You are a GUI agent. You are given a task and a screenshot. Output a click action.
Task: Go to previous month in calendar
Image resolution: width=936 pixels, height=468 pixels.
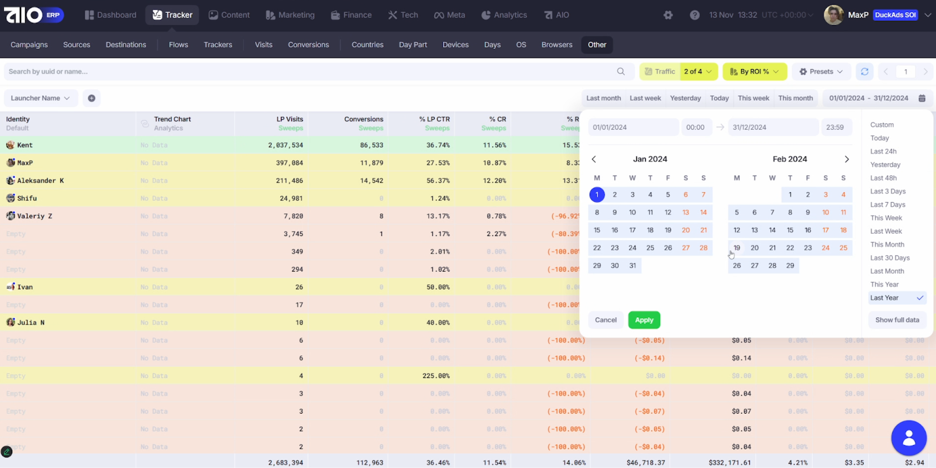coord(594,159)
